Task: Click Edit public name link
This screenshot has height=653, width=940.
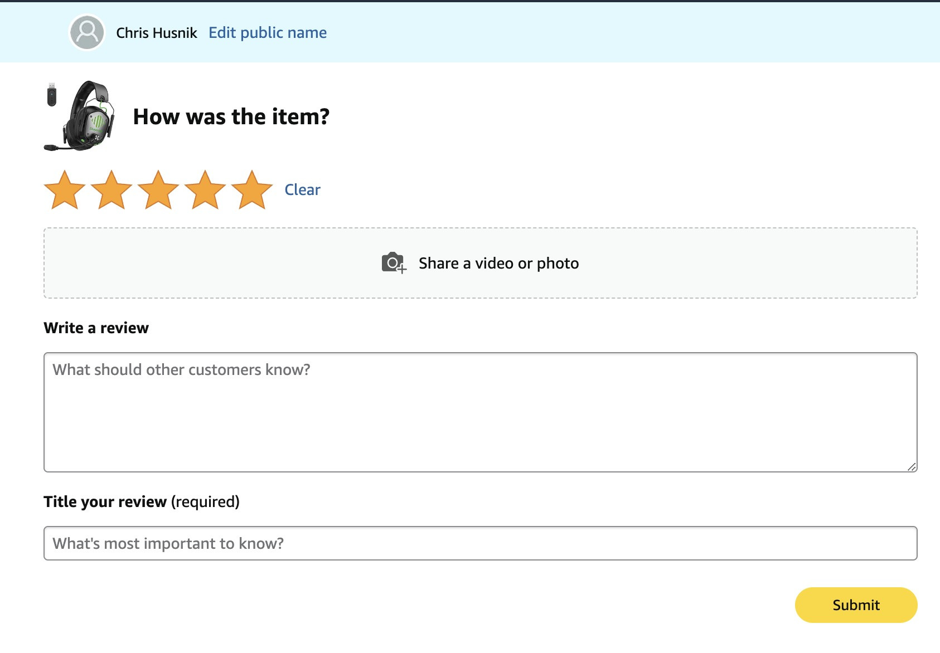Action: (268, 33)
